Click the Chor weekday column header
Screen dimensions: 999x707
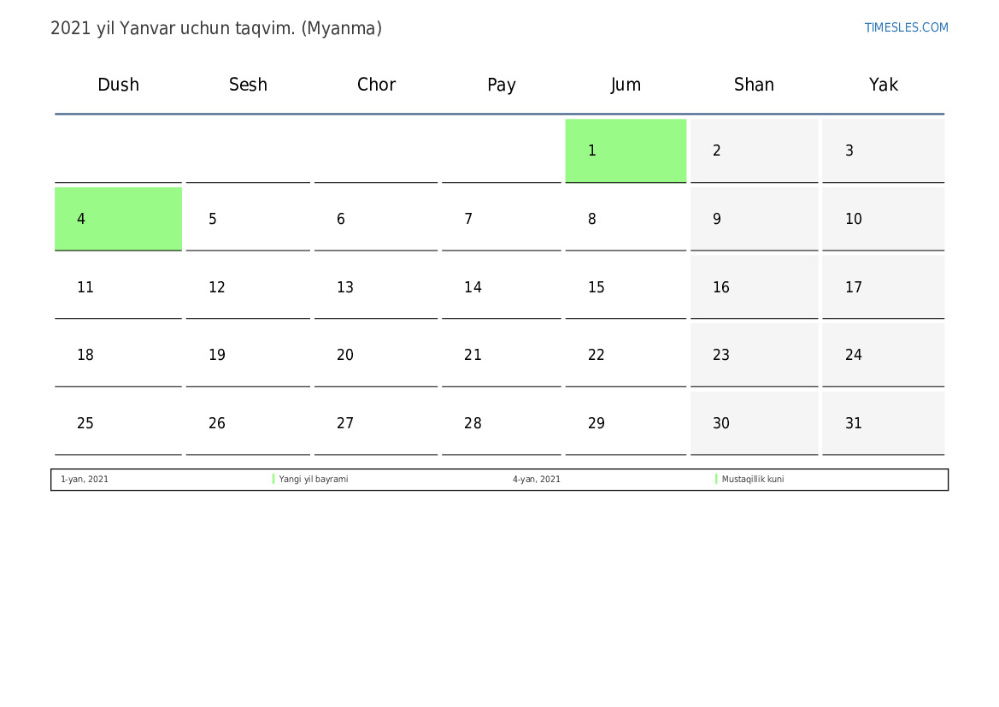[x=376, y=85]
